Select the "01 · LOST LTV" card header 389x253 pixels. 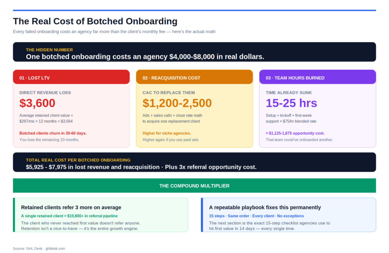(x=71, y=77)
